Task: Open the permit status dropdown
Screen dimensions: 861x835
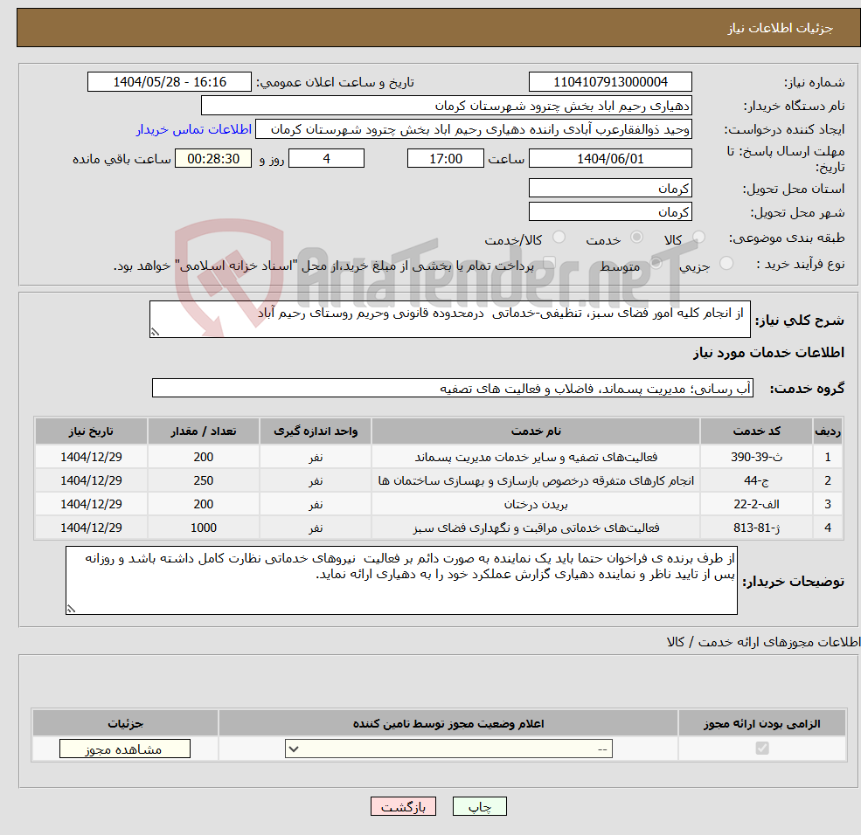Action: click(x=448, y=749)
